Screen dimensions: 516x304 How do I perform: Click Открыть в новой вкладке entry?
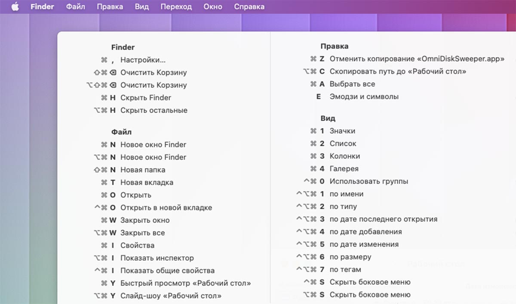click(x=166, y=208)
